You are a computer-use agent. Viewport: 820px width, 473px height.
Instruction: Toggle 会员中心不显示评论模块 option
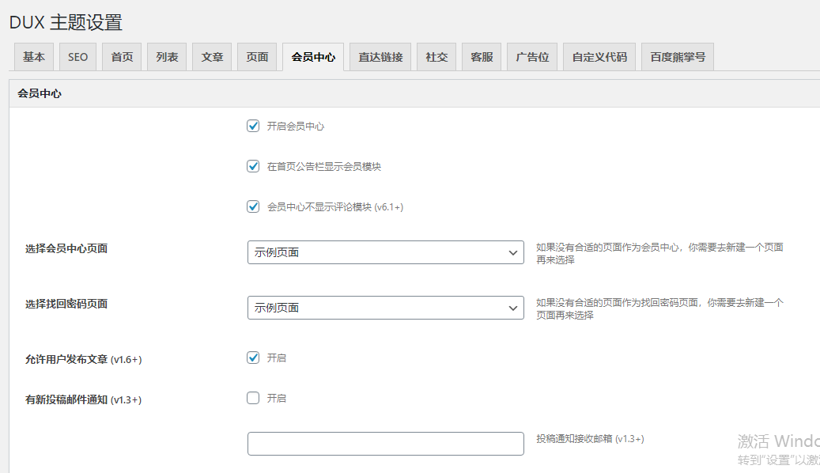[253, 206]
